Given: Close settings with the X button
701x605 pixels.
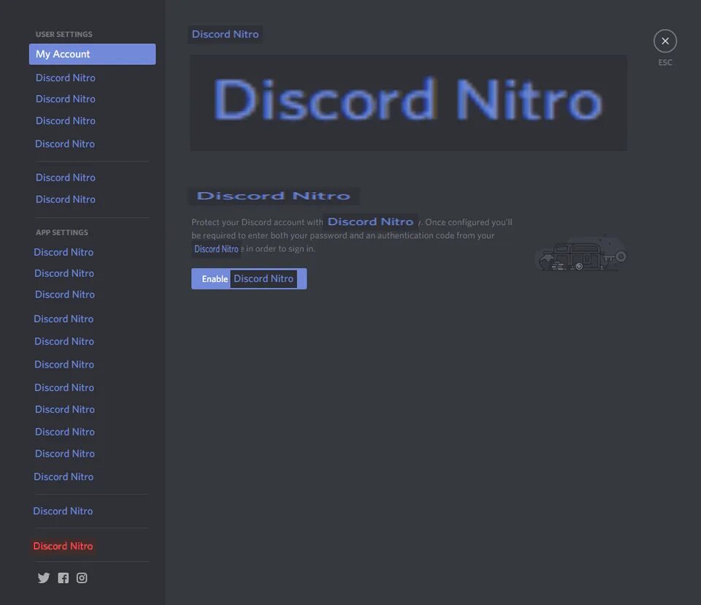Looking at the screenshot, I should 664,41.
